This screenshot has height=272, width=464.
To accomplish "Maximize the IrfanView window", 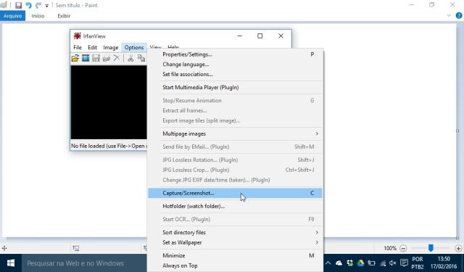I will tap(260, 36).
